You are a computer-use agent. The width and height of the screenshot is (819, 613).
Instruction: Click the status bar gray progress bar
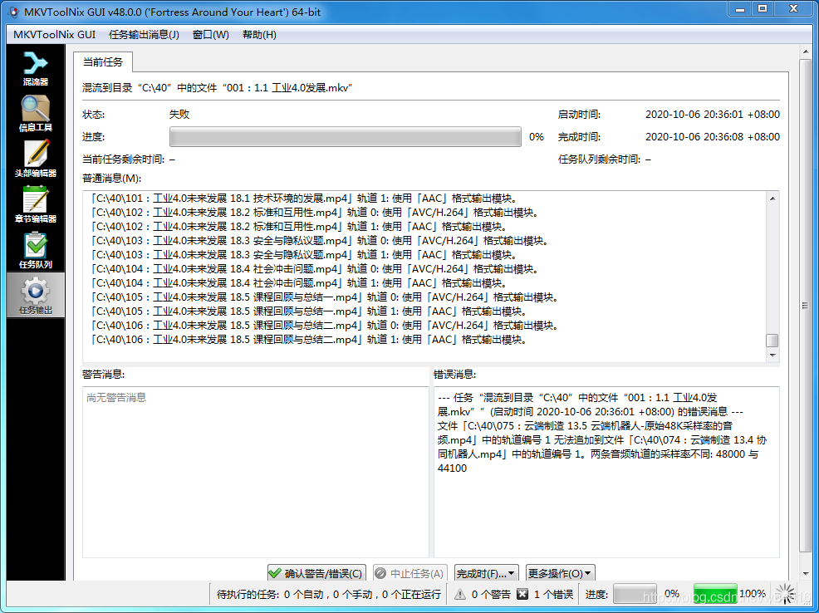pyautogui.click(x=635, y=594)
